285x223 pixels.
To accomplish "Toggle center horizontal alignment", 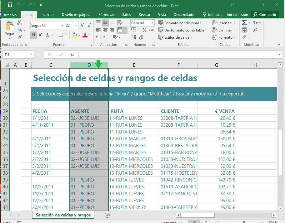I will (x=105, y=30).
